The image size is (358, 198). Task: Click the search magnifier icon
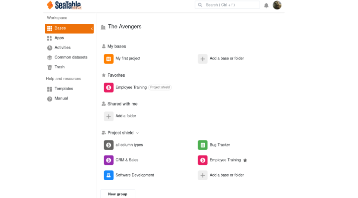[200, 5]
